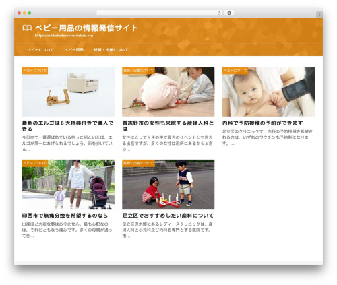Open 妊娠・出産について in navigation menu
Screen dimensions: 337x285
click(x=111, y=50)
